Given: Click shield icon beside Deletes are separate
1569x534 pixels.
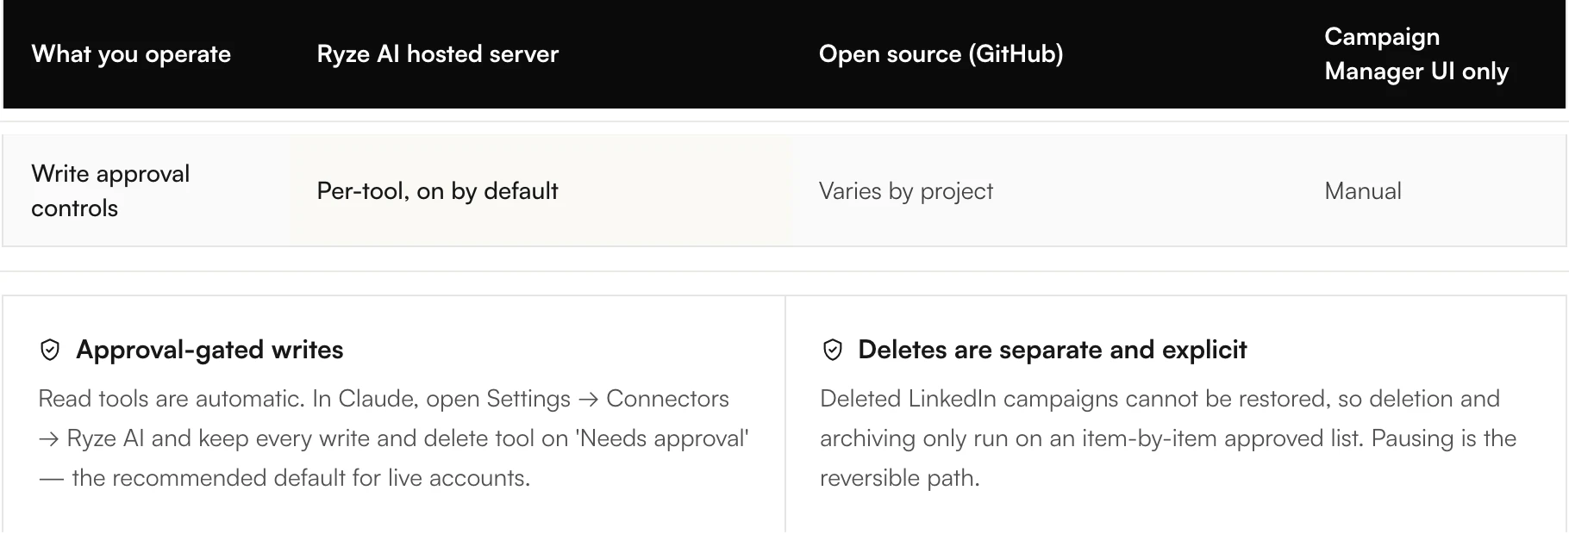Looking at the screenshot, I should click(832, 350).
